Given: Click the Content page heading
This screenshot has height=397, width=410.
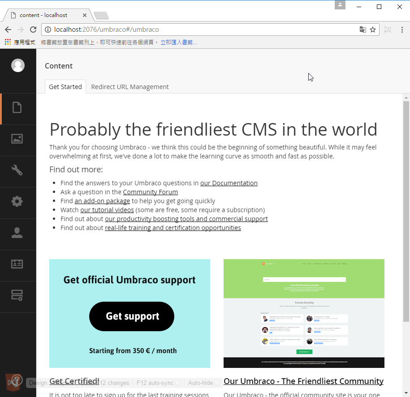Looking at the screenshot, I should coord(59,66).
